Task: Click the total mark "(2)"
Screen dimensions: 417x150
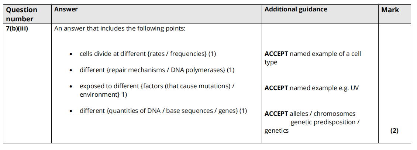Action: [x=394, y=131]
